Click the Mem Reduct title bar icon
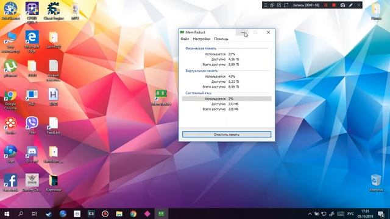390x219 pixels. 182,32
